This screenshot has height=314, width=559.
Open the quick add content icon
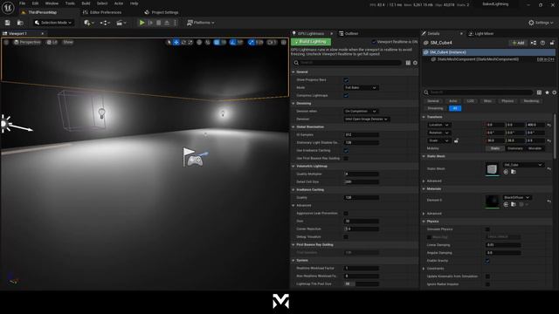click(88, 23)
